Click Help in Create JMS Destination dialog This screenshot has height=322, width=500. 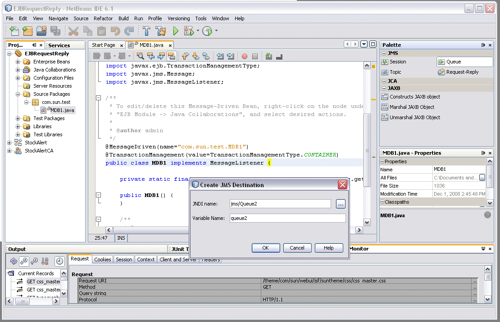(x=329, y=248)
